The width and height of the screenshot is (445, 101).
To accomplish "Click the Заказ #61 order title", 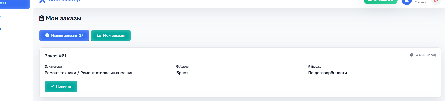I will pyautogui.click(x=55, y=56).
